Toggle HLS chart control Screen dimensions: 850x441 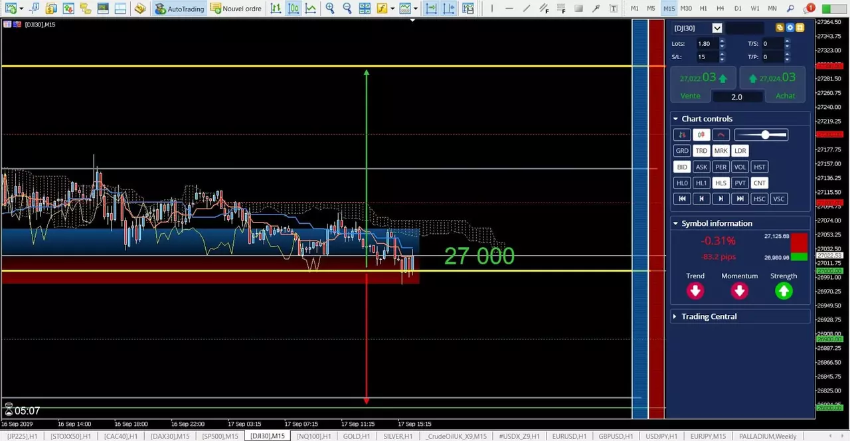tap(721, 183)
